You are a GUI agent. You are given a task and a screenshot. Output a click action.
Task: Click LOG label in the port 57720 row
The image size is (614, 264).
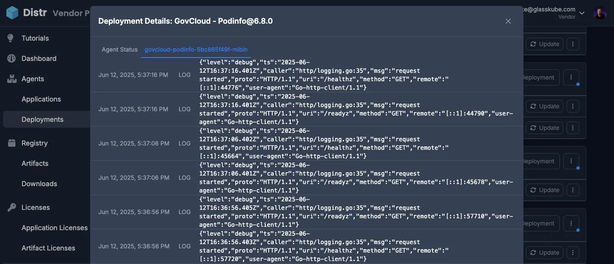[184, 246]
